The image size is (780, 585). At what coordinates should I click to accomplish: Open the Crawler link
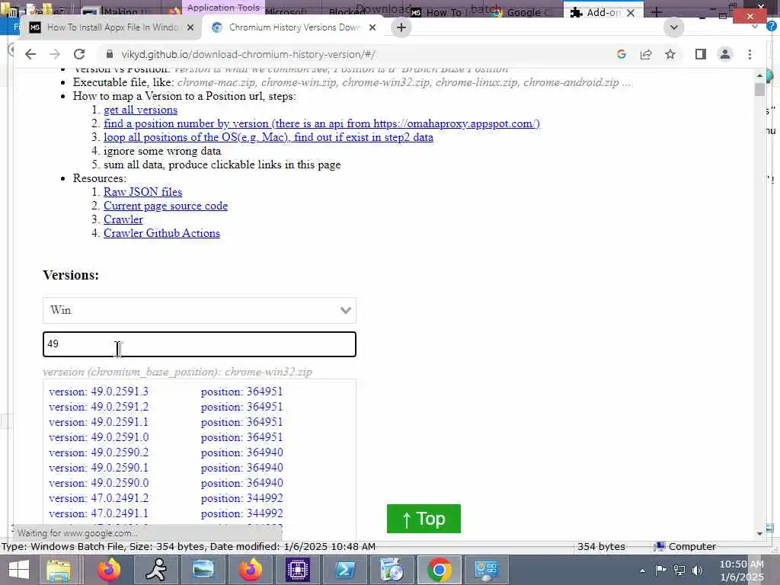pyautogui.click(x=123, y=219)
